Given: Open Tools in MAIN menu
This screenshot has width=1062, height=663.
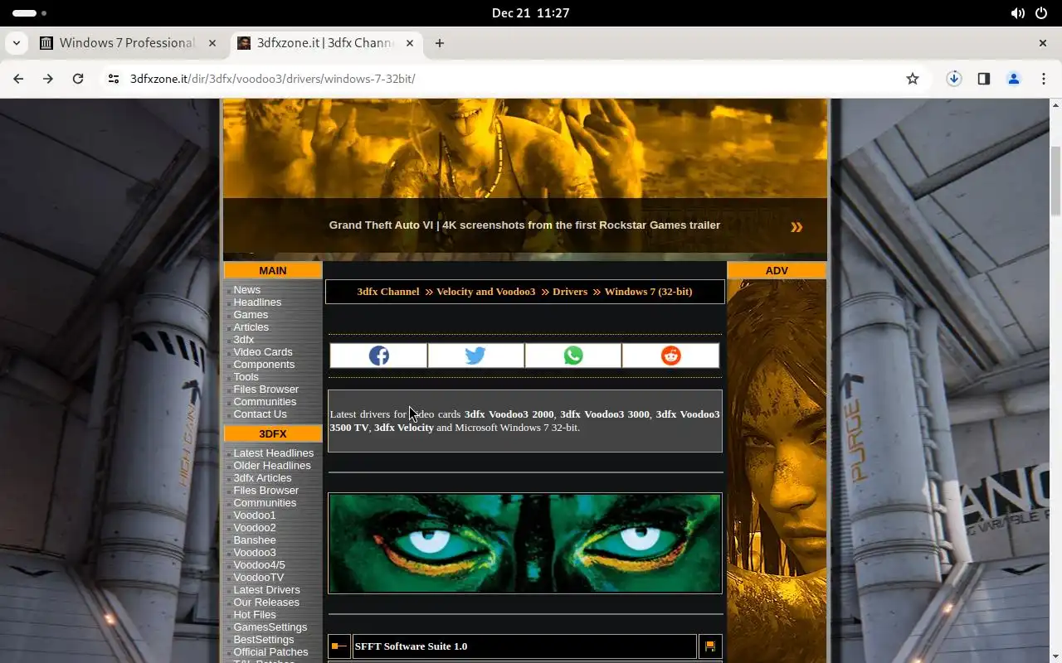Looking at the screenshot, I should 246,377.
